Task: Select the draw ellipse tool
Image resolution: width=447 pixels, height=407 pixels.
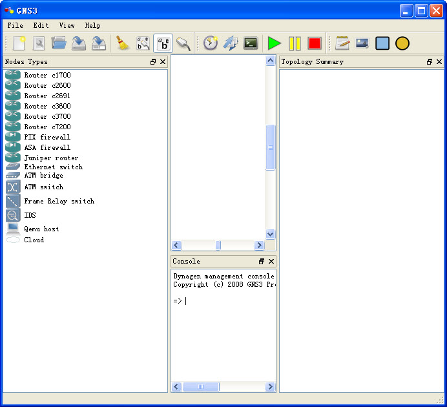Action: (402, 43)
